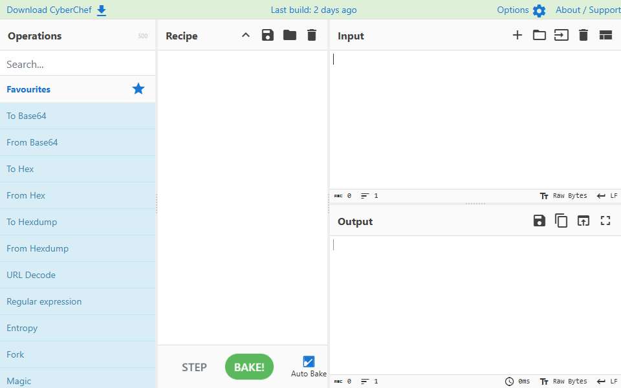The width and height of the screenshot is (621, 388).
Task: Add a new input tab with plus icon
Action: click(517, 35)
